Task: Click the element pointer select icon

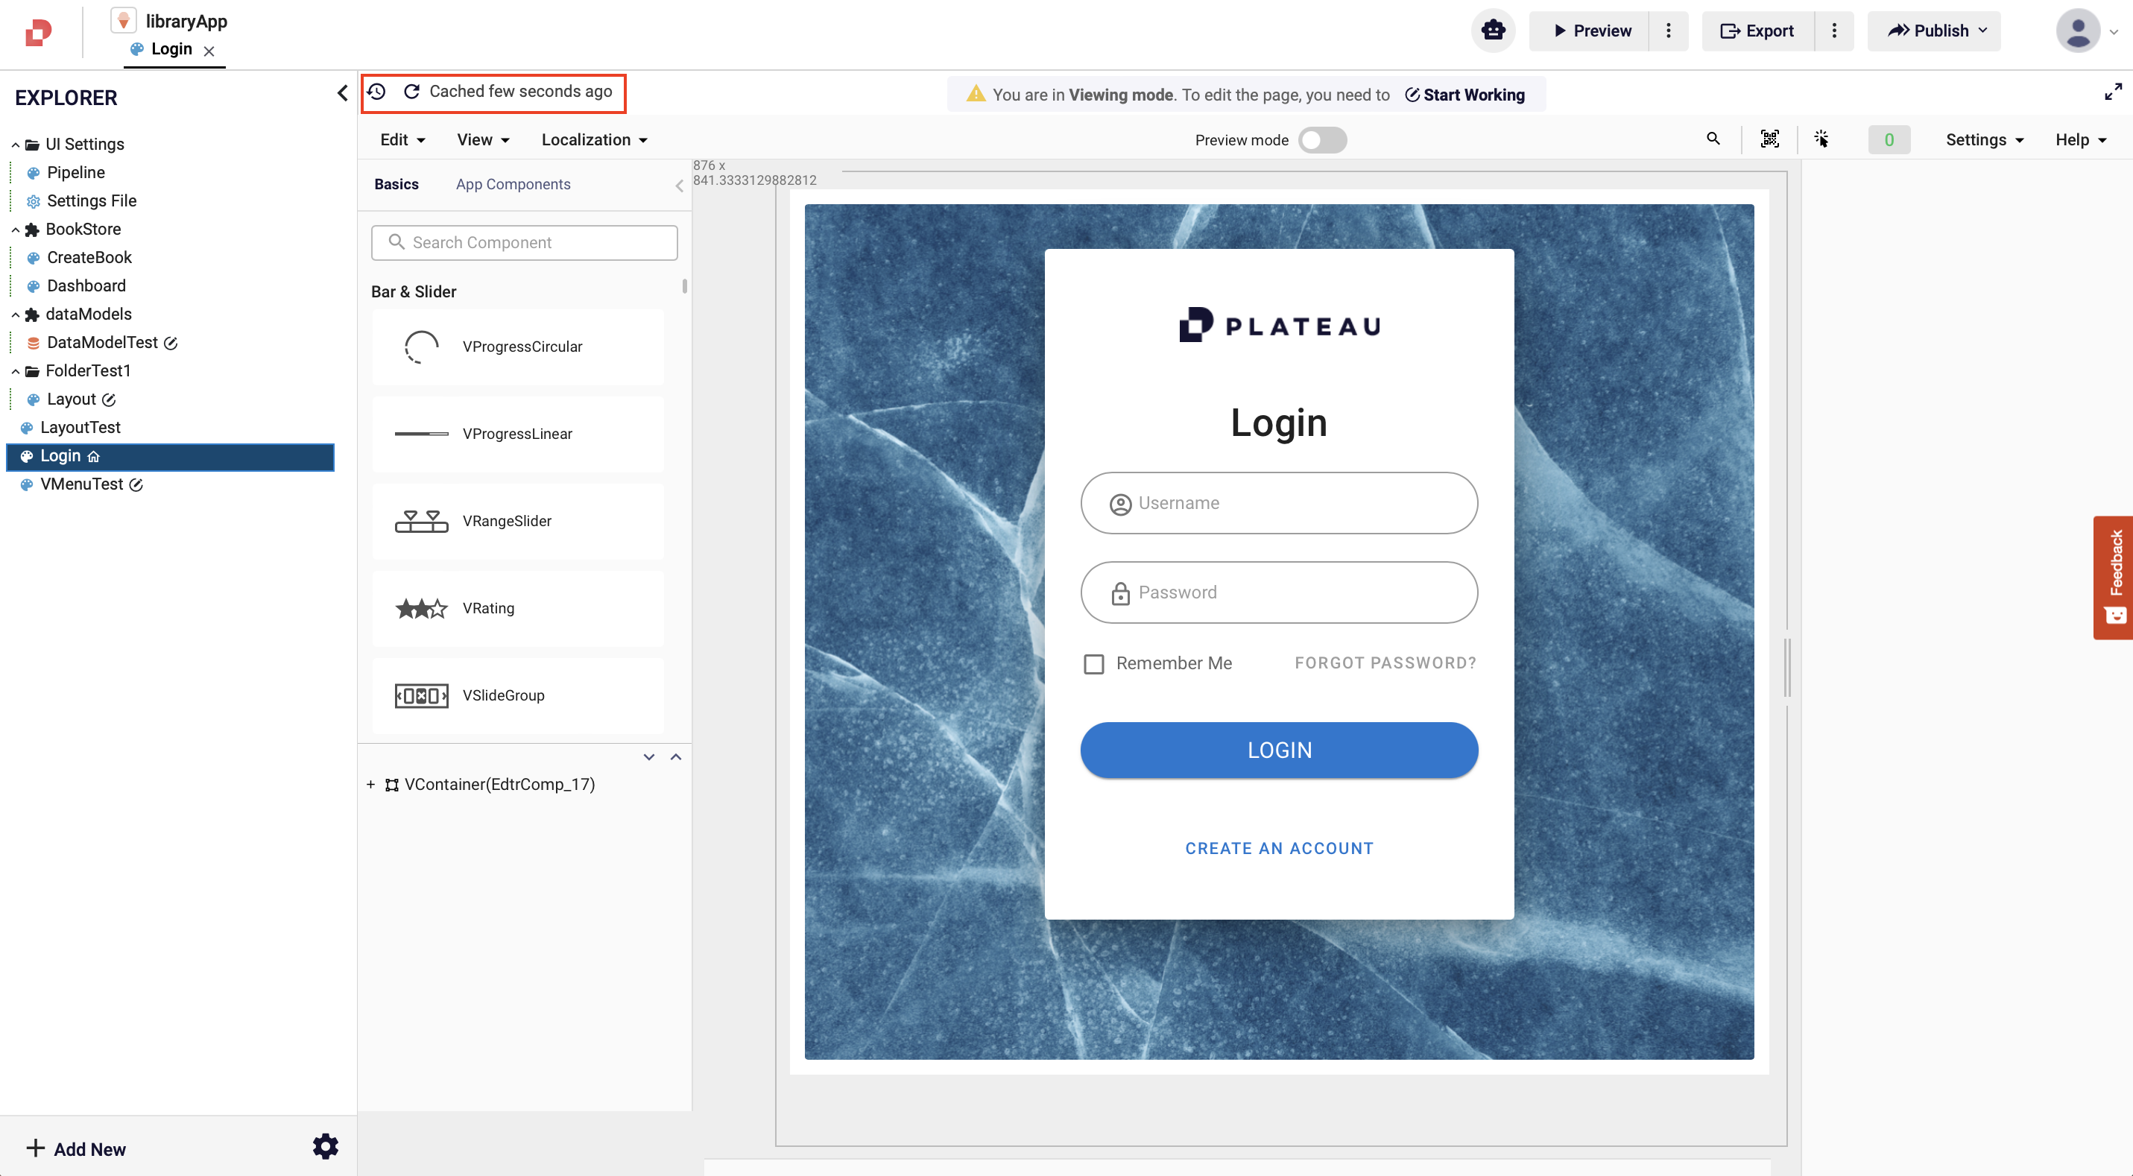Action: tap(1821, 139)
